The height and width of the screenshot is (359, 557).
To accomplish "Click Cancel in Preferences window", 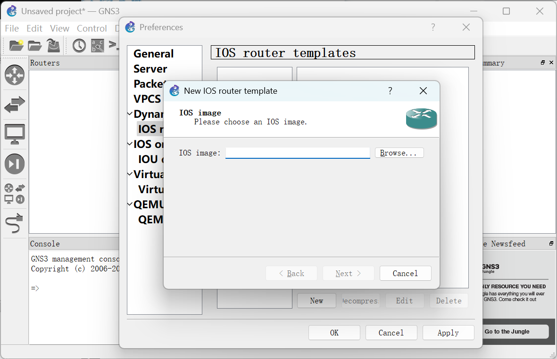I will coord(391,333).
